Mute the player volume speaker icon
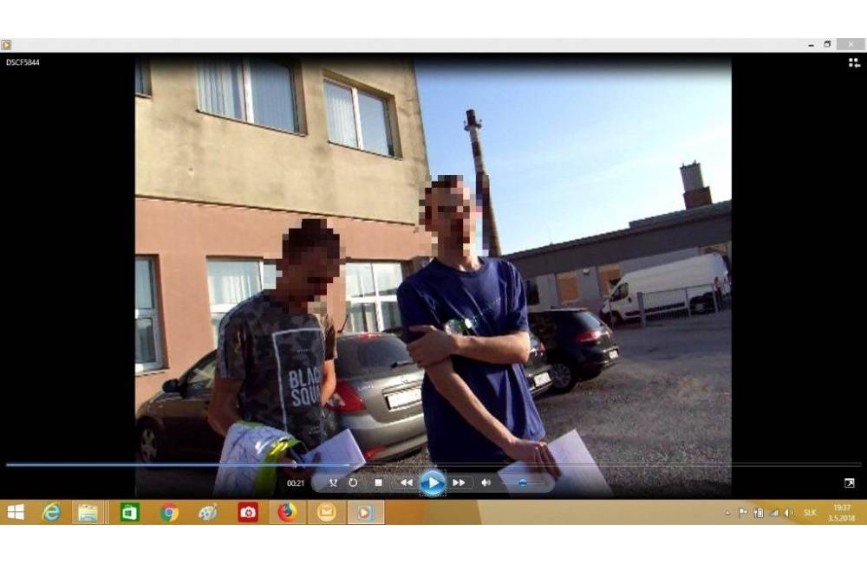The height and width of the screenshot is (563, 867). [x=486, y=482]
